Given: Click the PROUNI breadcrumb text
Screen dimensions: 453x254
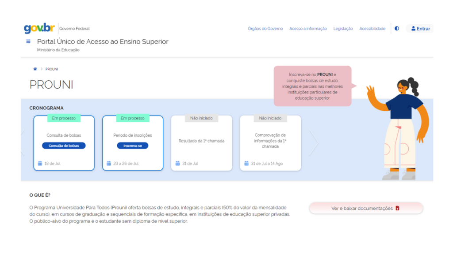Looking at the screenshot, I should point(52,69).
